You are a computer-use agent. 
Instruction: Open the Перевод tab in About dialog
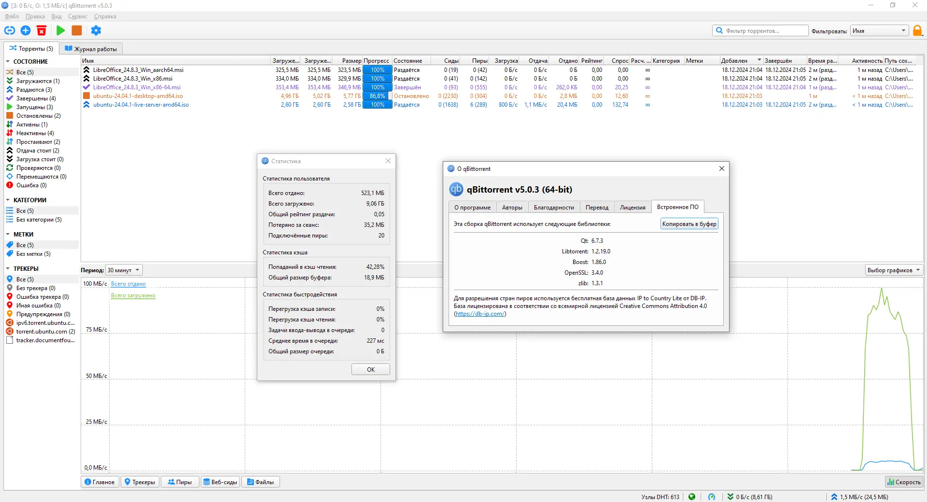point(597,208)
